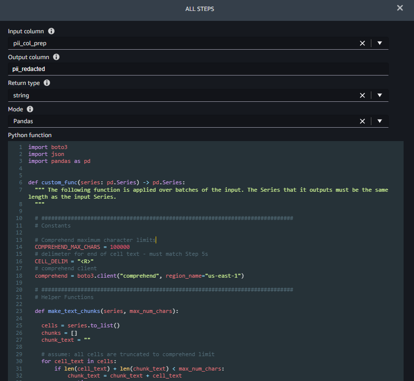Screen dimensions: 414x381
Task: Clear the string return type selection
Action: coord(362,95)
